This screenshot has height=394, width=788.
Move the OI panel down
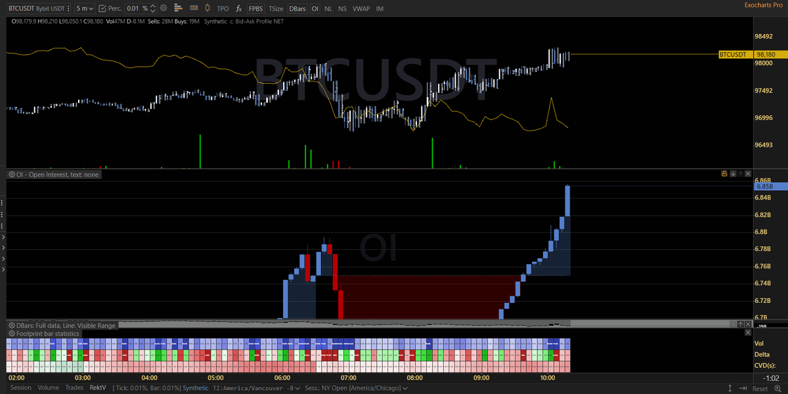pos(733,174)
